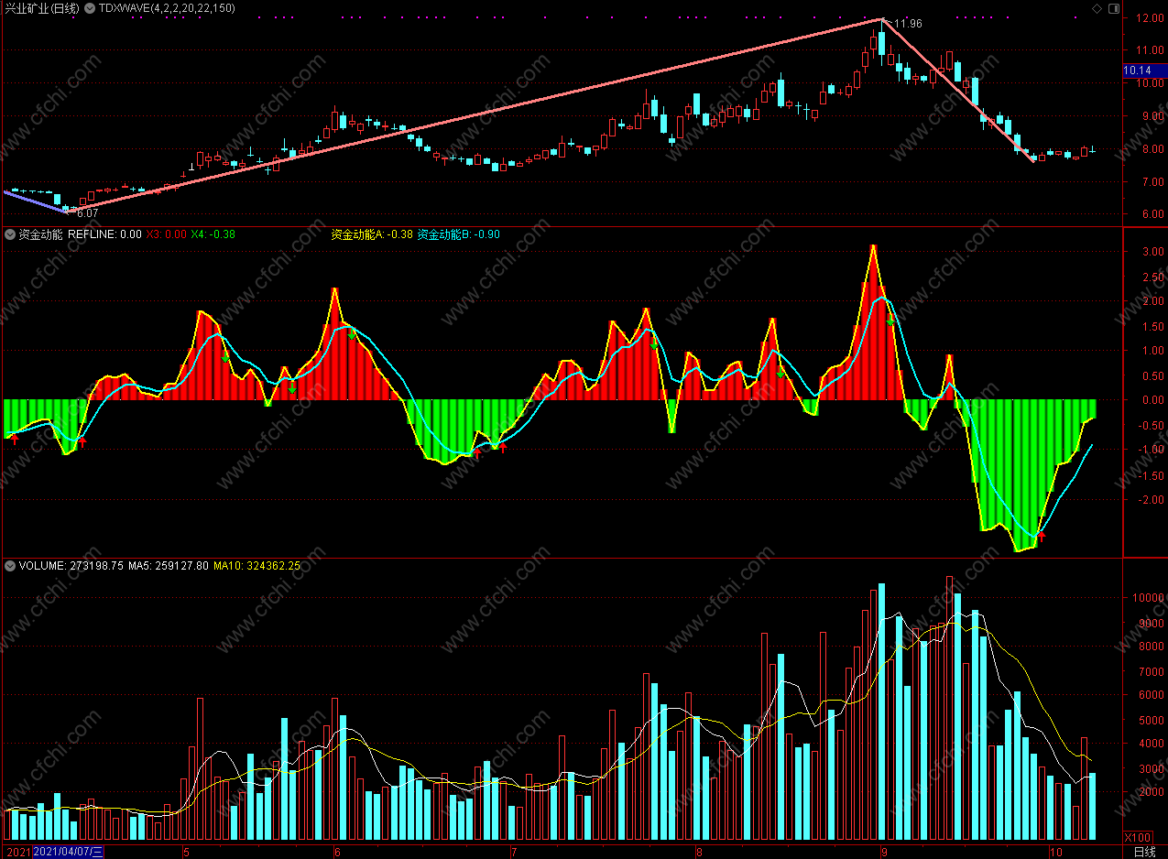The height and width of the screenshot is (859, 1168).
Task: Click the 日线 period button at bottom right
Action: pos(1145,852)
